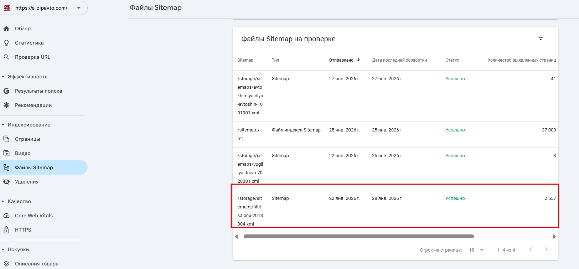
Task: Click the HTTPS lock icon
Action: (x=6, y=230)
